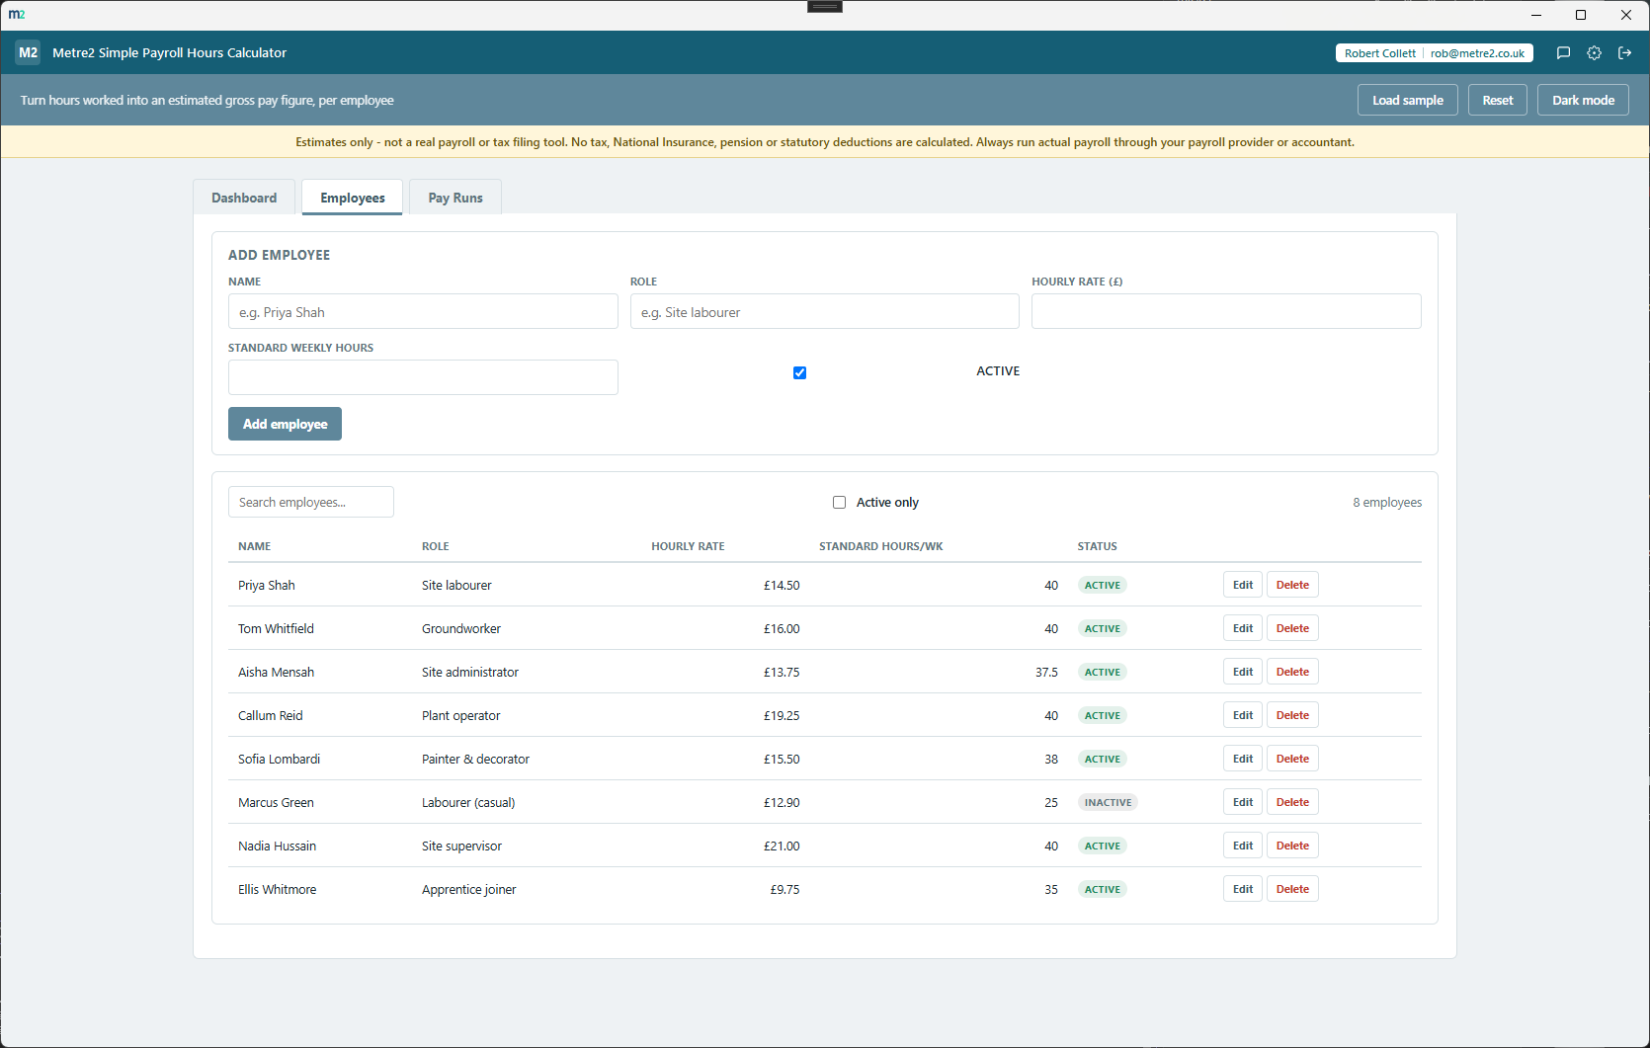Click the ROLE column header in table

(435, 546)
